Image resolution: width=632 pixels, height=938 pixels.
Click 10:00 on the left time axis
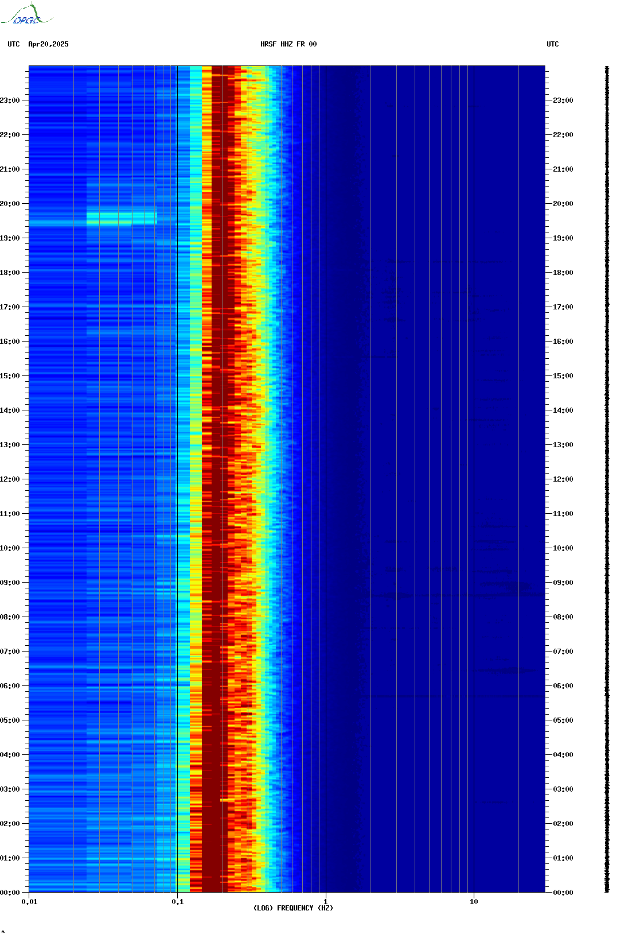coord(10,548)
